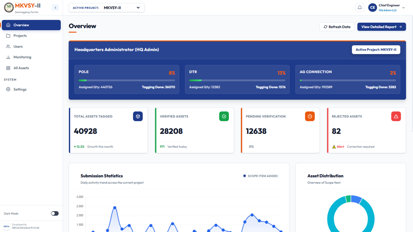Click the Monitoring bar chart icon

pyautogui.click(x=8, y=57)
